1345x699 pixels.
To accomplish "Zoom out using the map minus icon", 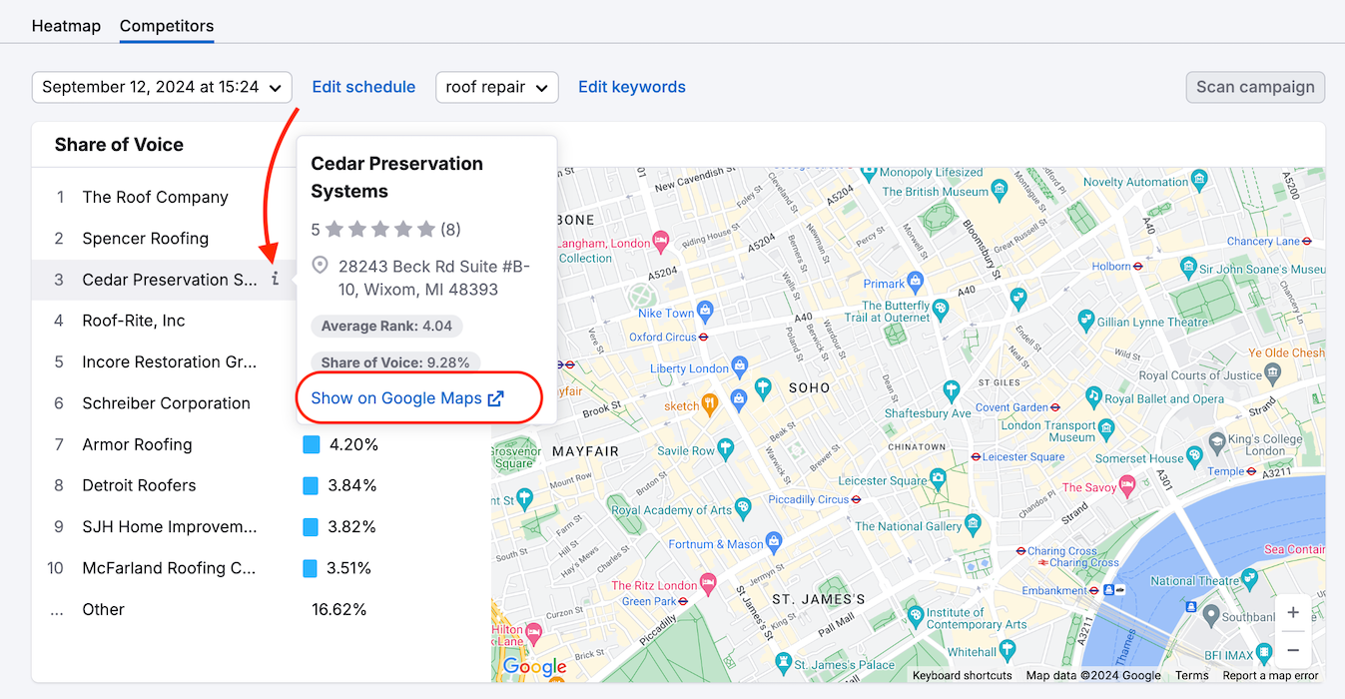I will click(x=1293, y=650).
